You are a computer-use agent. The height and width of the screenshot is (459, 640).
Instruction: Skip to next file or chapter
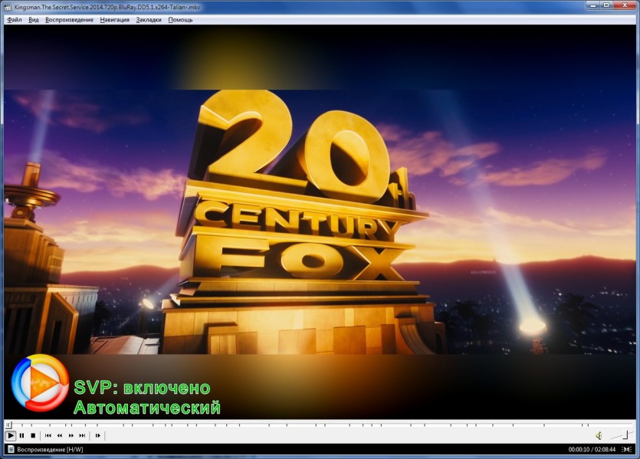(x=83, y=436)
